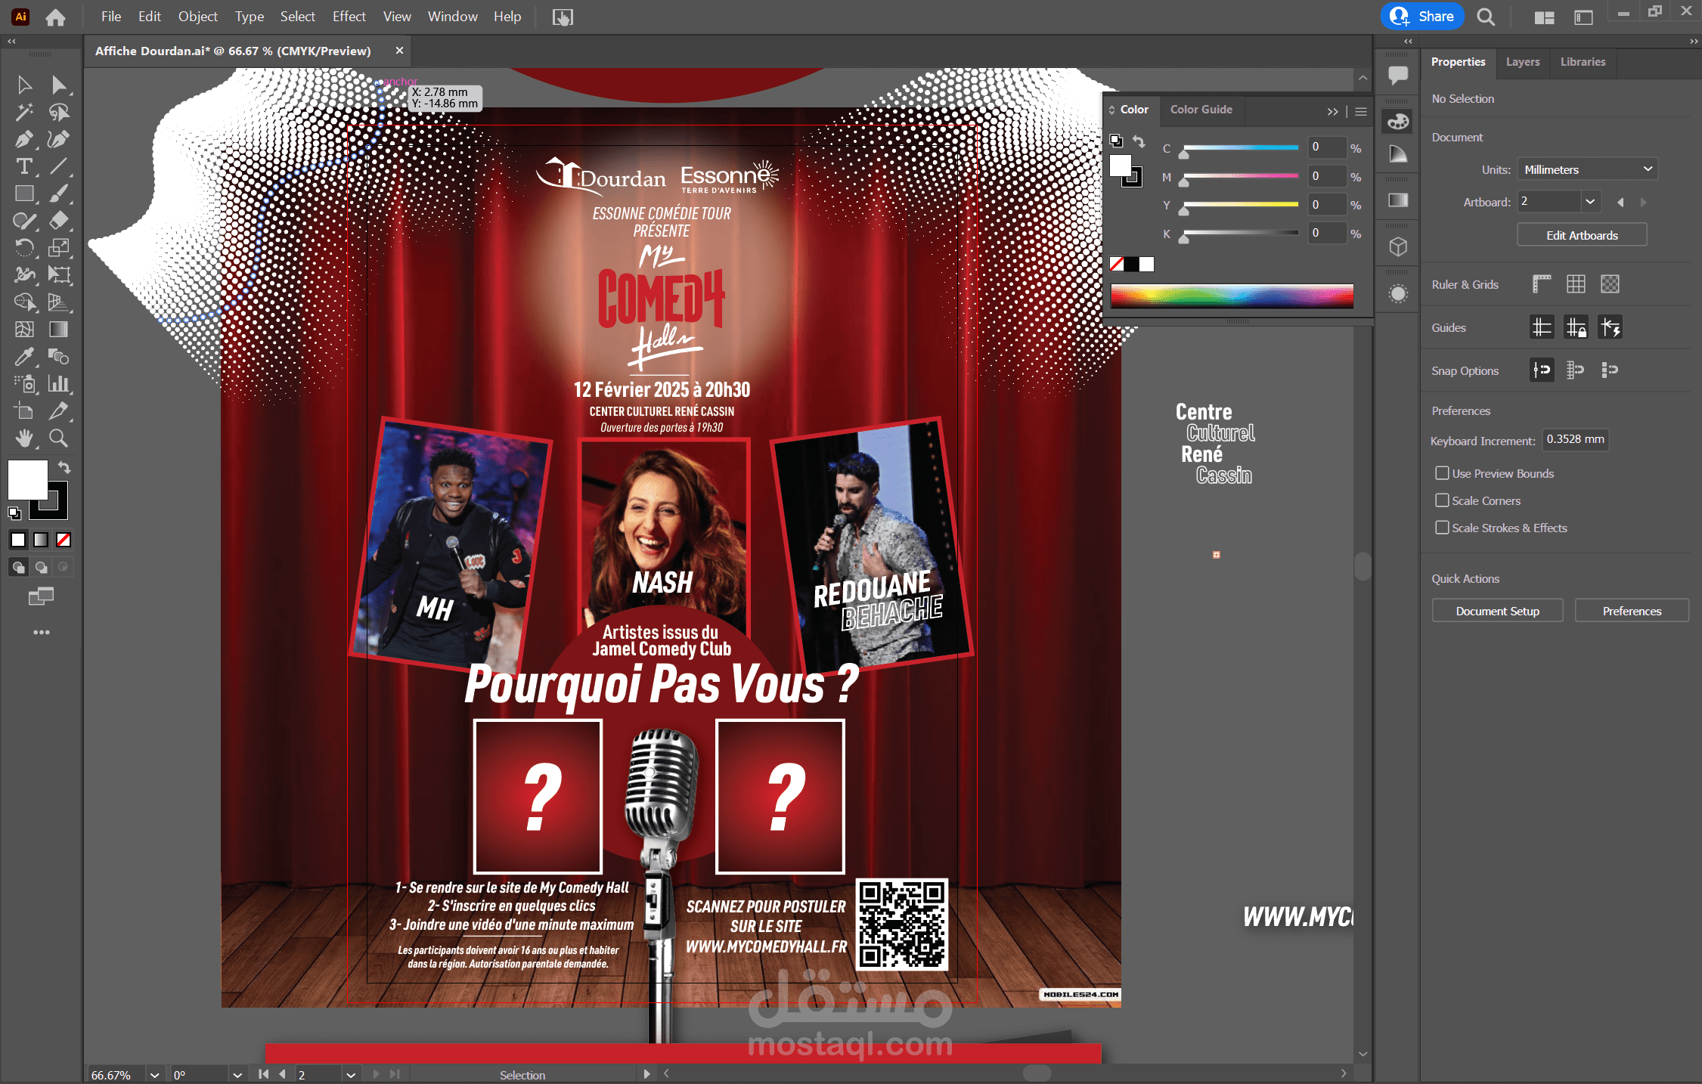
Task: Switch to the Libraries tab
Action: [x=1583, y=62]
